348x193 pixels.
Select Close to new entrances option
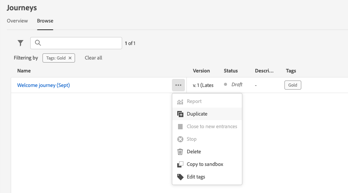pyautogui.click(x=212, y=127)
